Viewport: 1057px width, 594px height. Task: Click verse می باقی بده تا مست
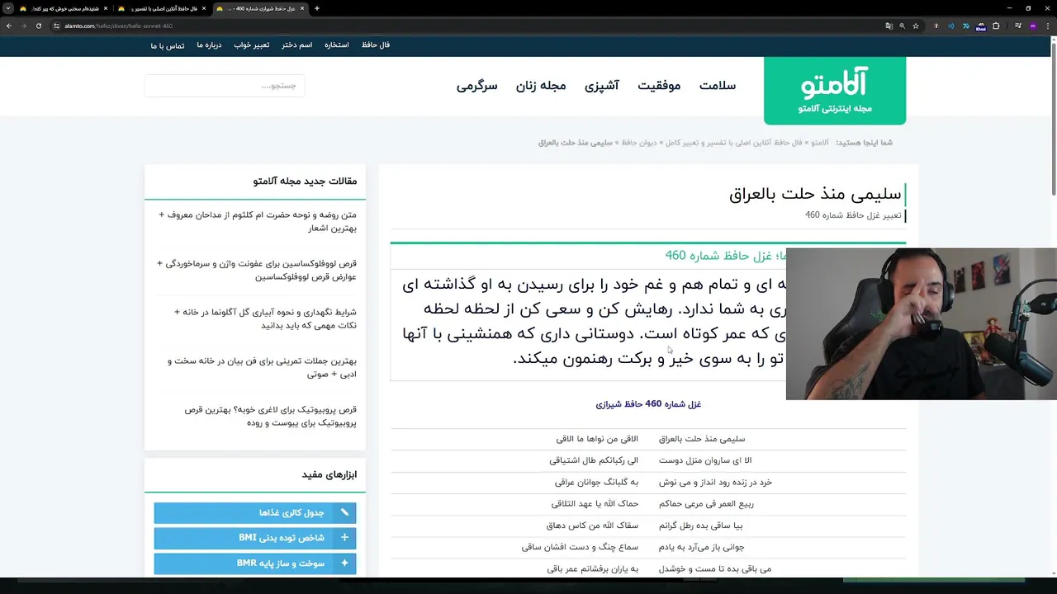[714, 568]
